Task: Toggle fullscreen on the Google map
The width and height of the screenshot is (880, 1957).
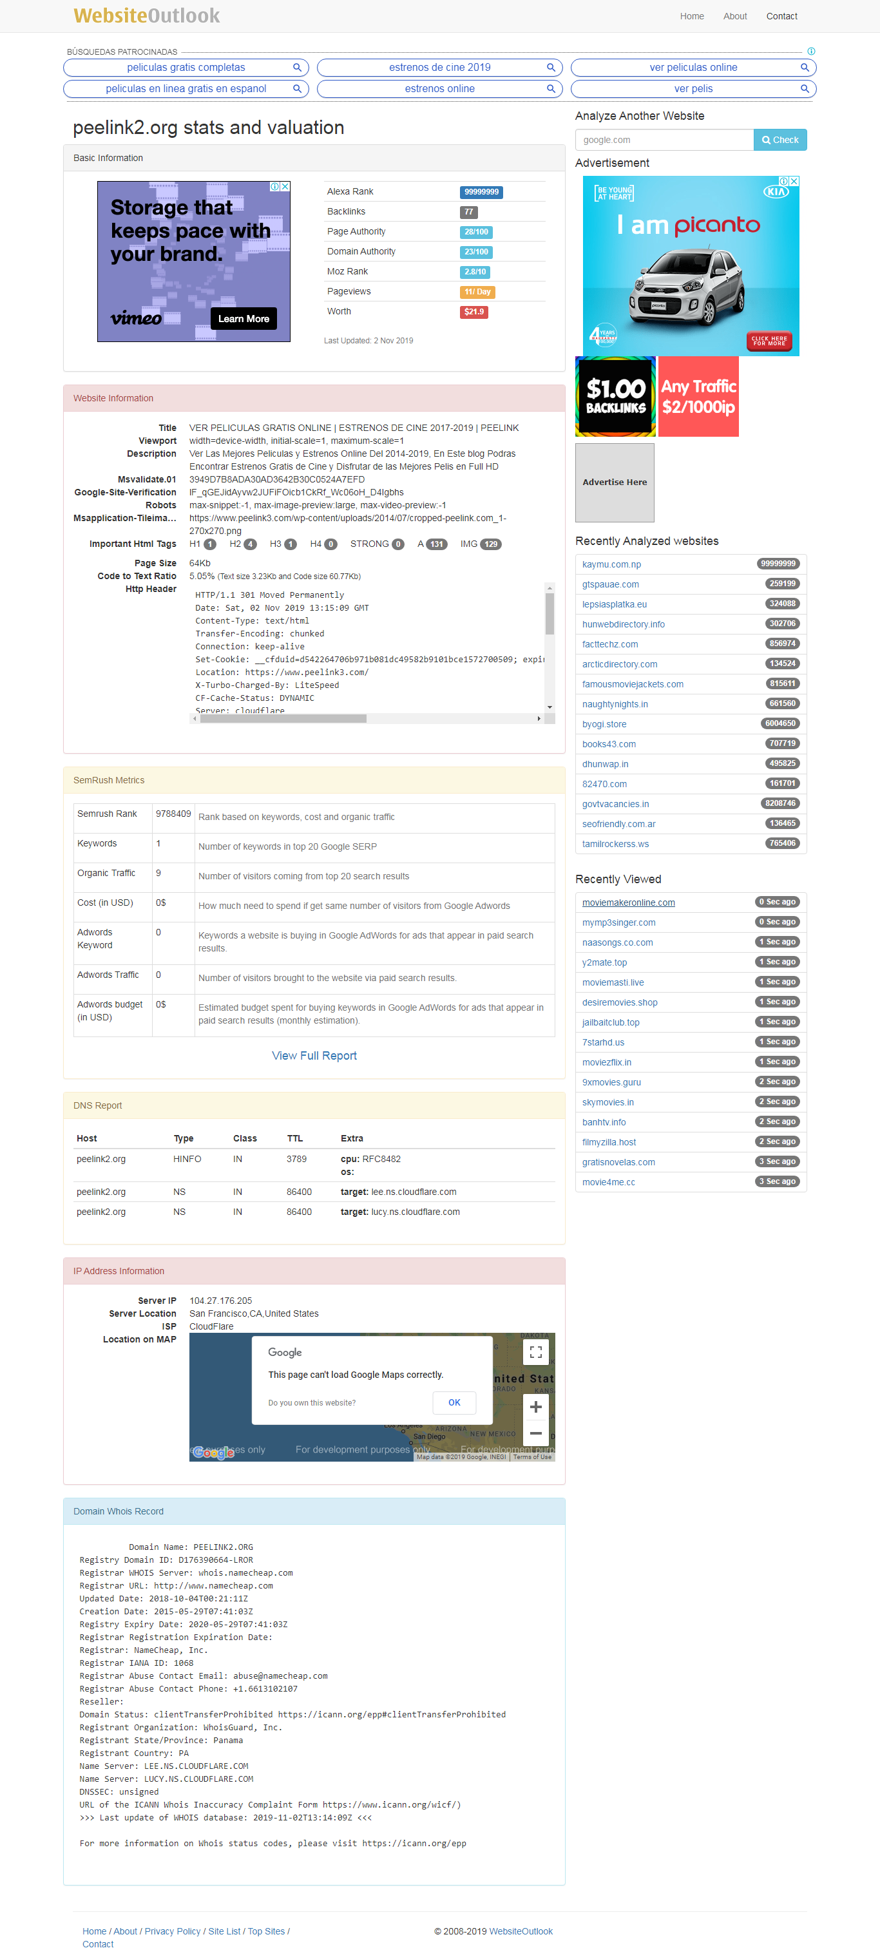Action: click(x=536, y=1351)
